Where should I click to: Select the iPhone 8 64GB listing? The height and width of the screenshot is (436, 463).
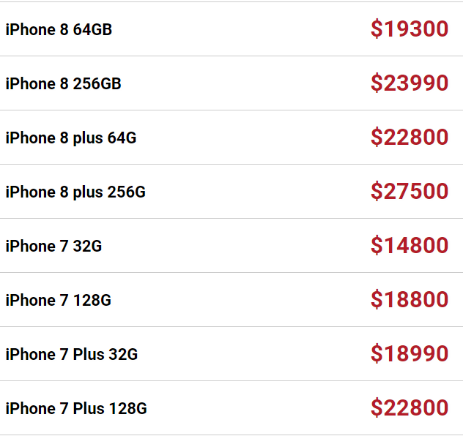point(231,29)
